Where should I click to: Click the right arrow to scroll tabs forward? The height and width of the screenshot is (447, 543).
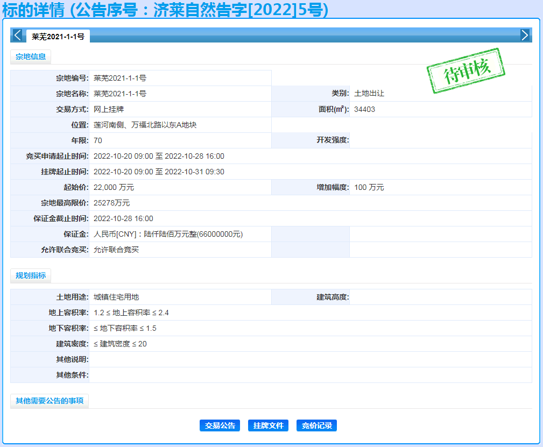click(525, 35)
